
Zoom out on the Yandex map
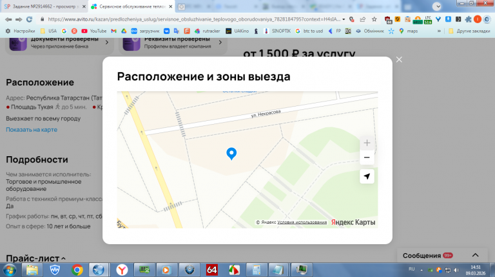[367, 157]
